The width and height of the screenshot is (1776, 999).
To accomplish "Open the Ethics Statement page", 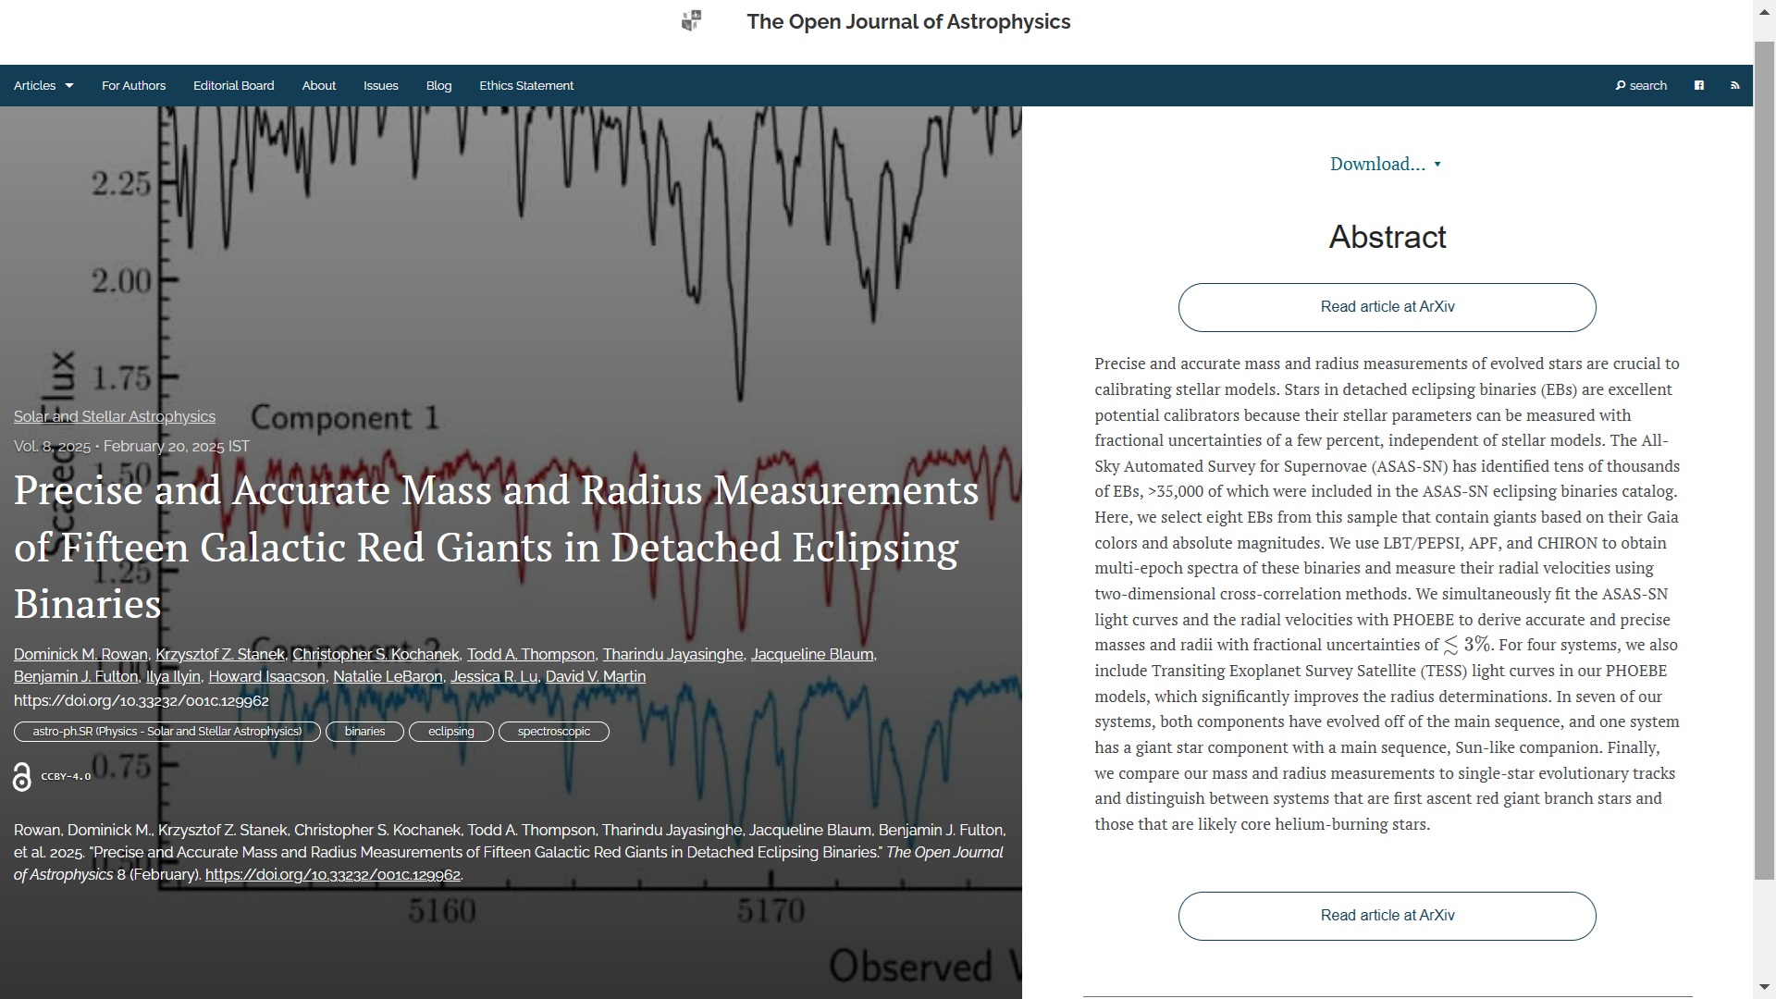I will (x=526, y=85).
